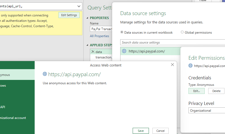Viewport: 225px width, 134px height.
Task: Open the Privacy Level Organizational dropdown
Action: click(207, 111)
